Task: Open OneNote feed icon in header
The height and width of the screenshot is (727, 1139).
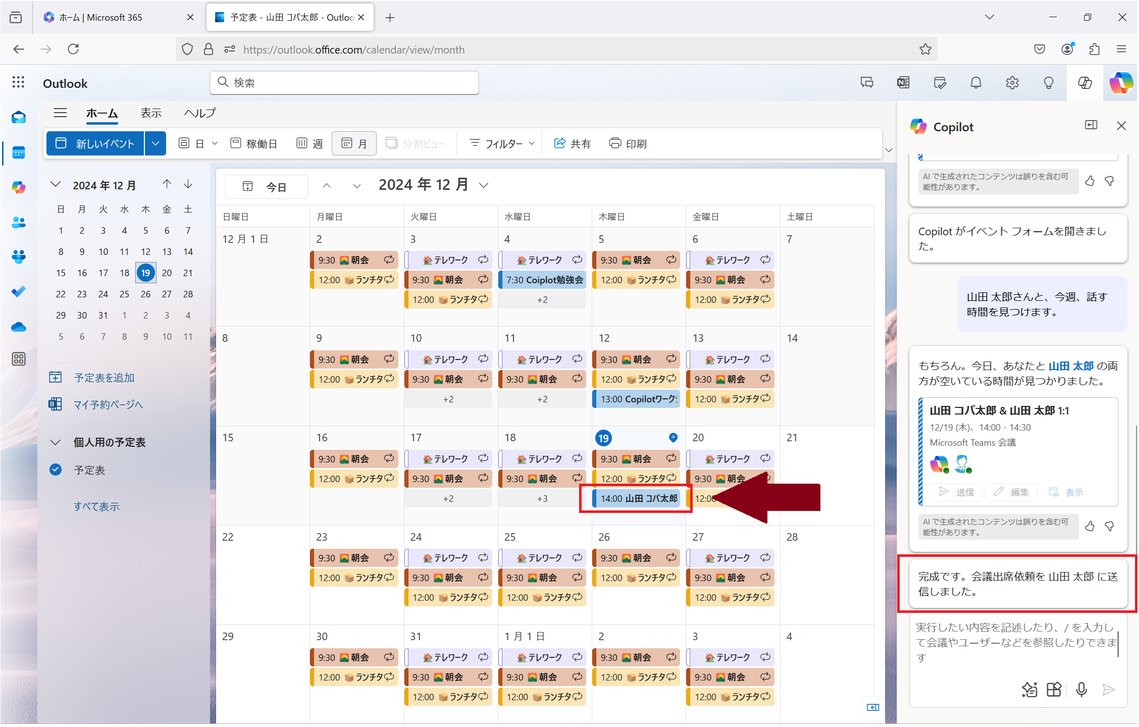Action: (903, 83)
